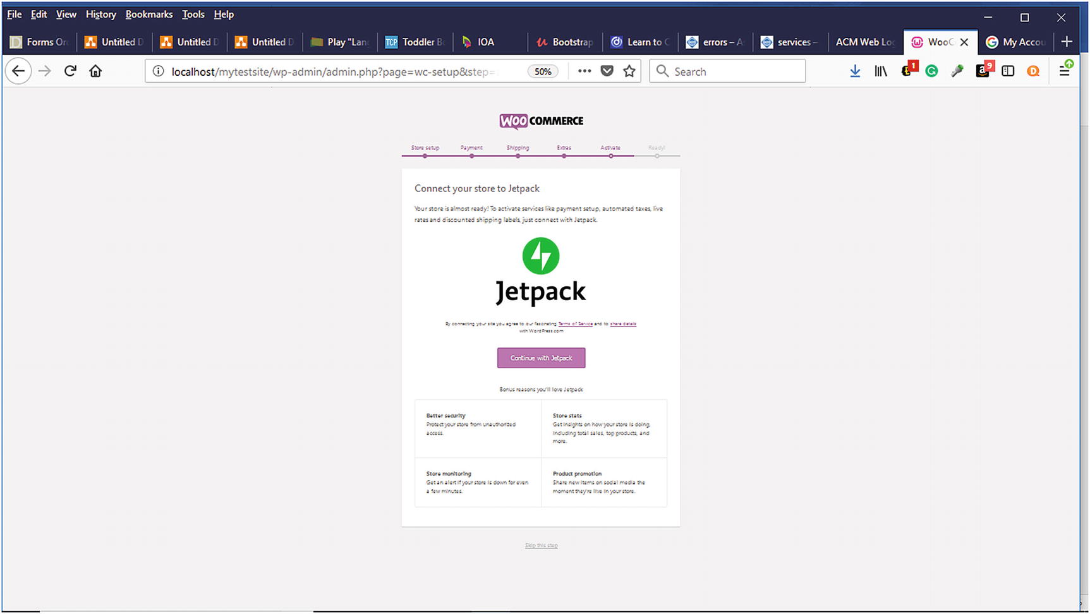Switch to the Play "Lan tab
The image size is (1090, 614).
pos(341,42)
